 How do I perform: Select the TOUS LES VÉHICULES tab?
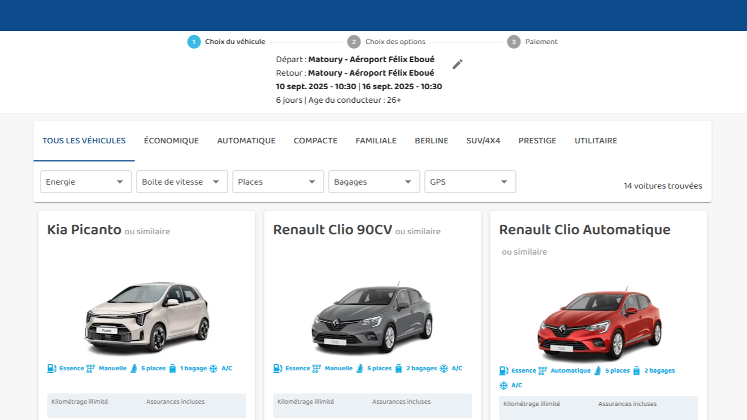(x=84, y=141)
